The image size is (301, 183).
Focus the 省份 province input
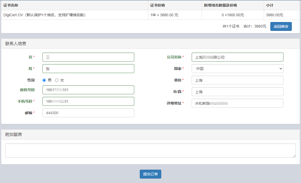coord(237,80)
